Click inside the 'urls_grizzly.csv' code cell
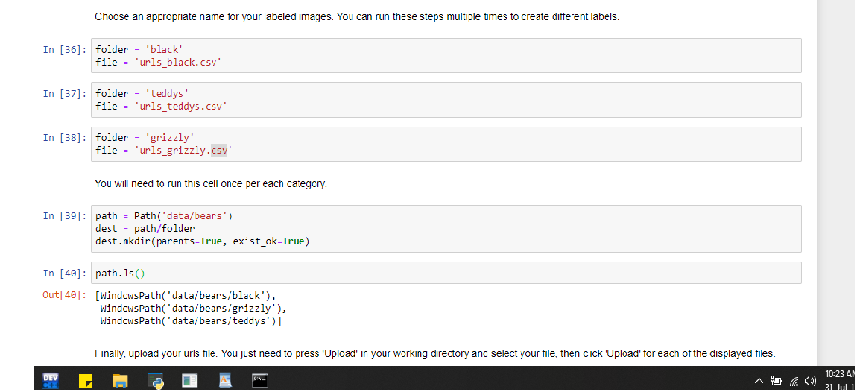857x392 pixels. pos(446,144)
